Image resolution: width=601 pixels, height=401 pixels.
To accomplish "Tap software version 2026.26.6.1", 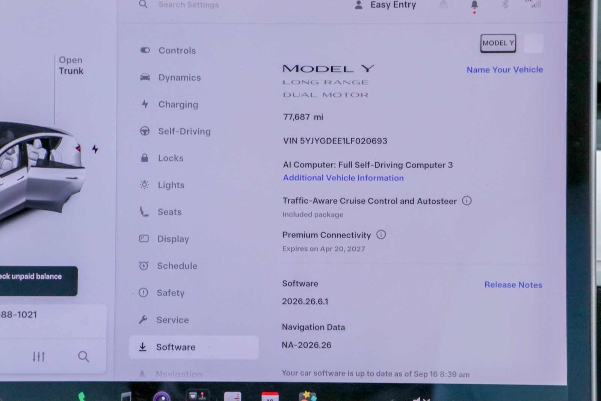I will point(305,301).
